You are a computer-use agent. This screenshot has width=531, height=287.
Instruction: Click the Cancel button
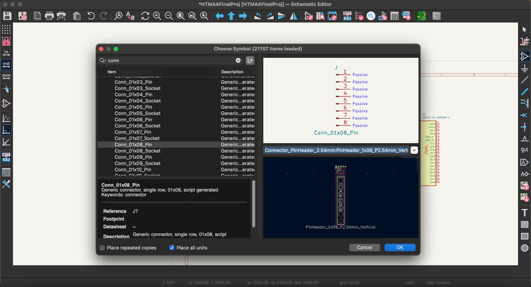click(364, 247)
